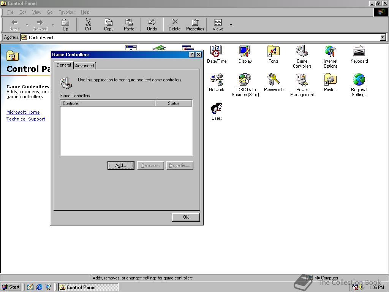Click the Properties... button in the Game Controllers dialog

click(180, 165)
